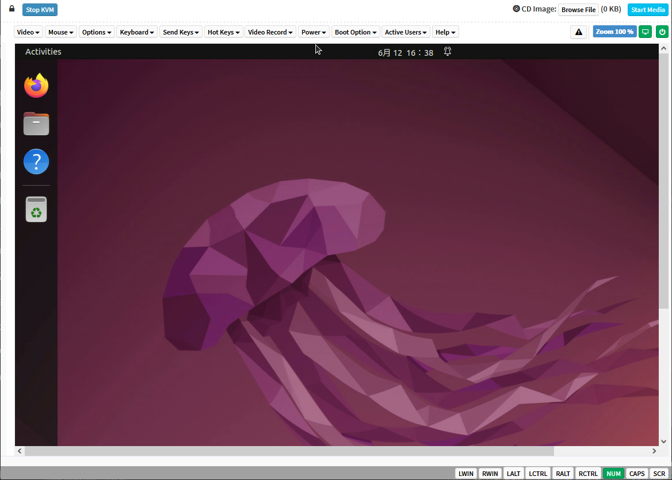
Task: Click the horizontal scrollbar thumb
Action: (x=289, y=451)
